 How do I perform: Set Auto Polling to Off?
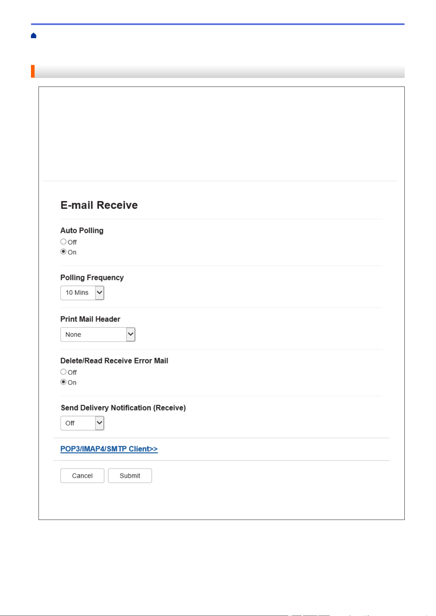(63, 242)
